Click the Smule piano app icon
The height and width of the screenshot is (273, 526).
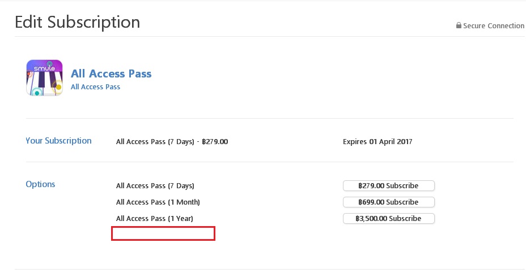44,78
